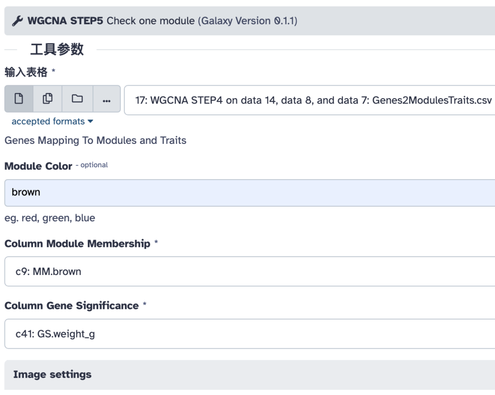
Task: Switch to multiple datasets input icon
Action: [48, 99]
